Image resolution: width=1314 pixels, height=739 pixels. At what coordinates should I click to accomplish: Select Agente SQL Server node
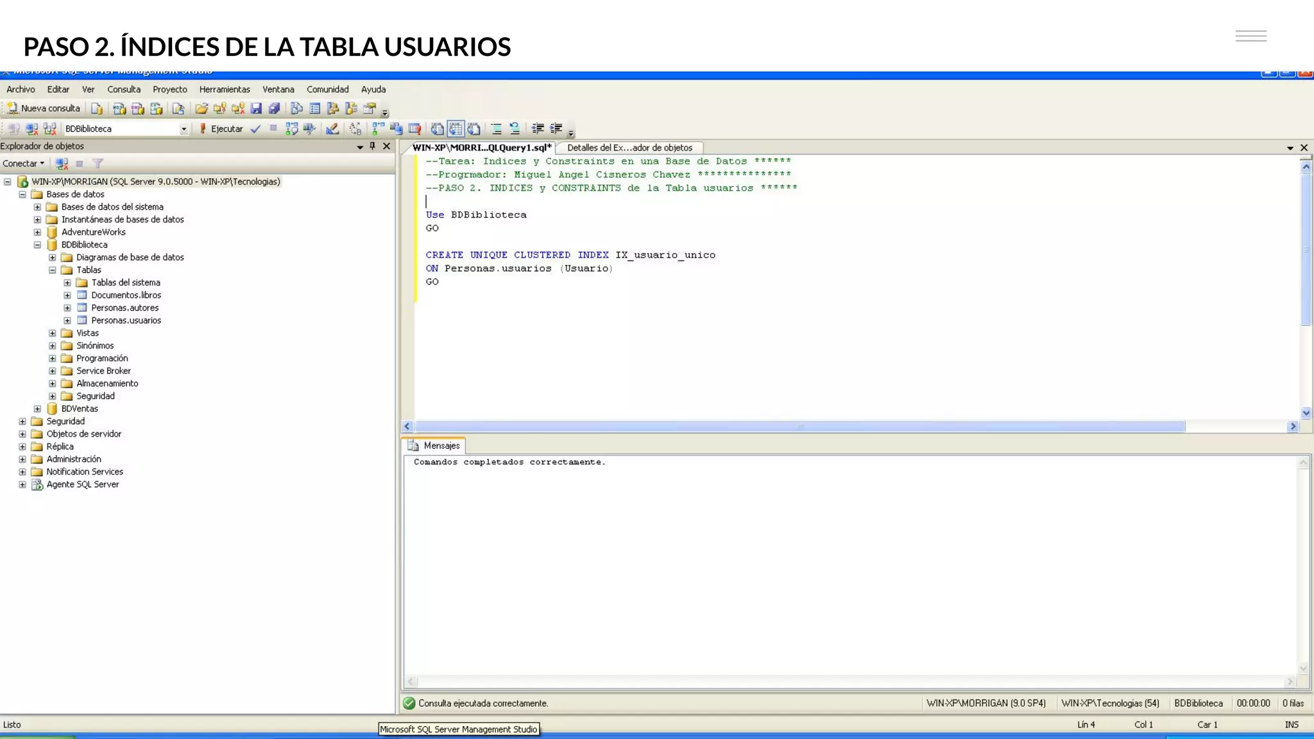pyautogui.click(x=82, y=484)
